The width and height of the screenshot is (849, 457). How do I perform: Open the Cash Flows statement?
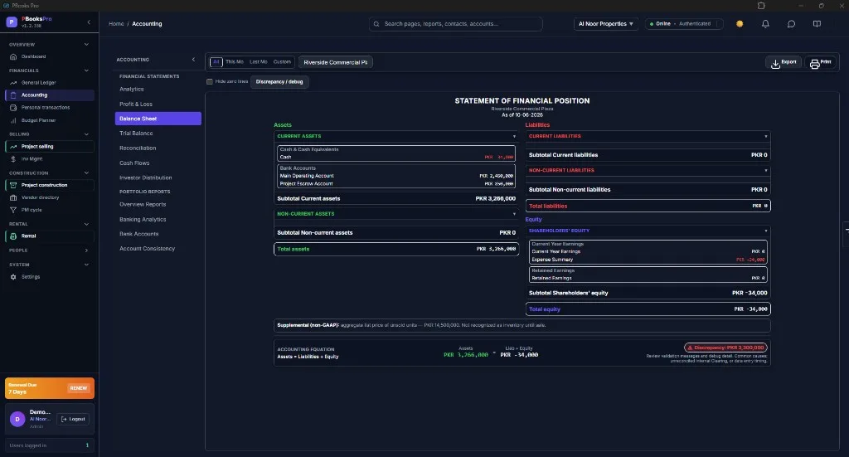coord(134,163)
